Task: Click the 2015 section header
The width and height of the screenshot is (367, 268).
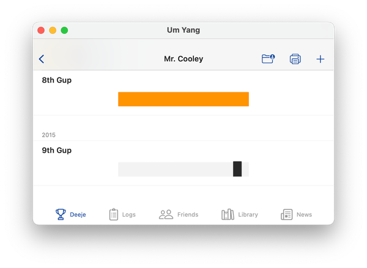Action: pos(49,135)
